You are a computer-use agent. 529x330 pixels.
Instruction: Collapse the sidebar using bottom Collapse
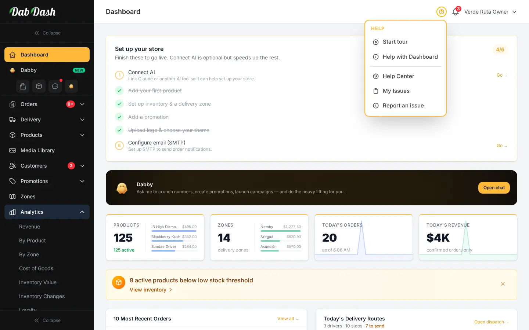tap(47, 320)
